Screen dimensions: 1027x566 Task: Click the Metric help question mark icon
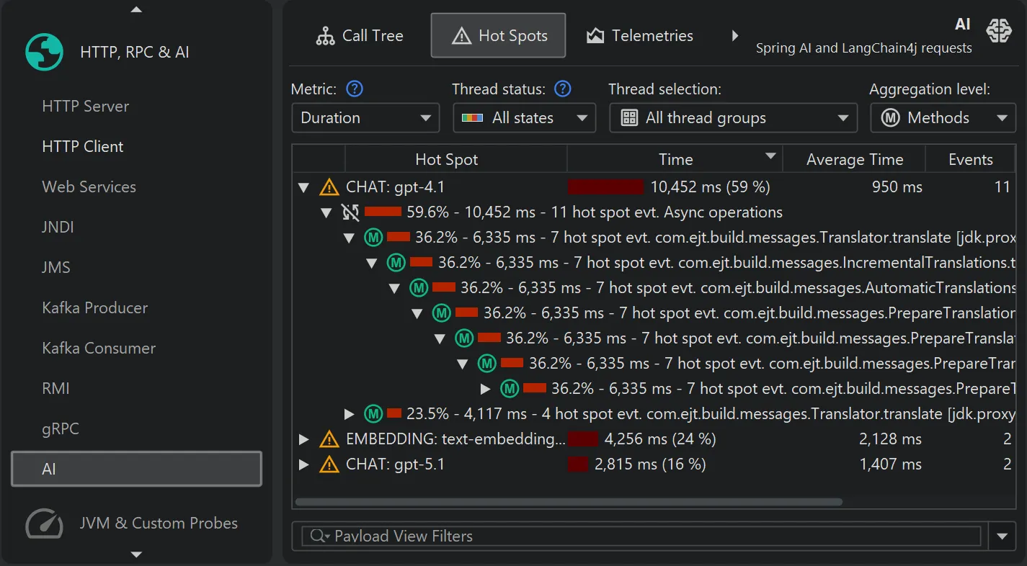[x=354, y=89]
